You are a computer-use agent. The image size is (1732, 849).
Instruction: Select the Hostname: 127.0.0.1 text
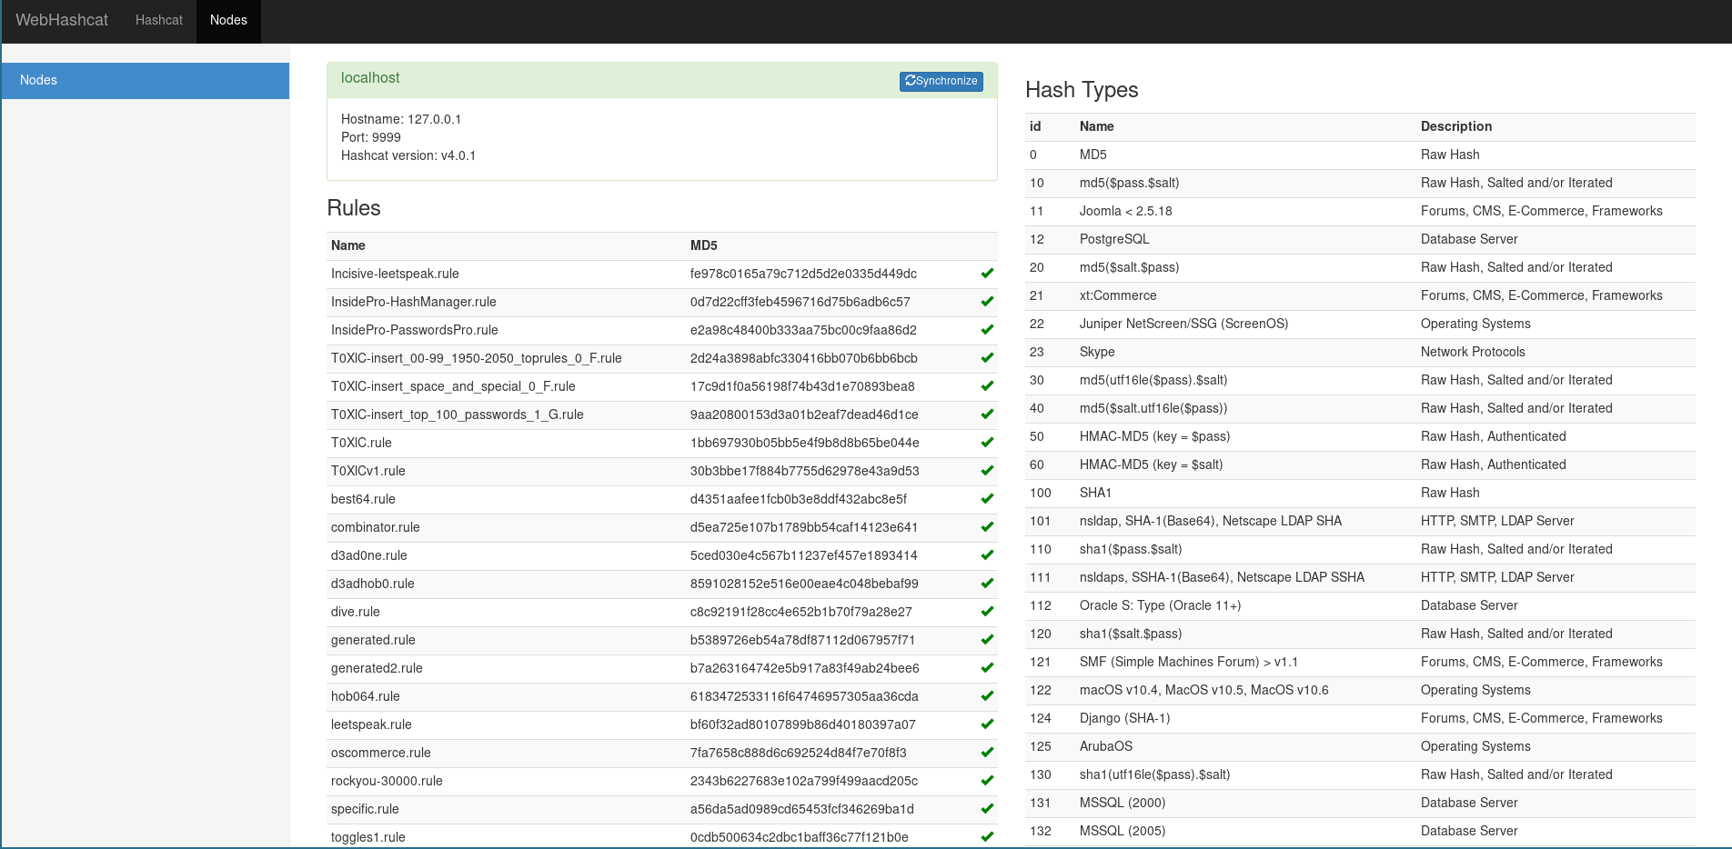(x=401, y=119)
